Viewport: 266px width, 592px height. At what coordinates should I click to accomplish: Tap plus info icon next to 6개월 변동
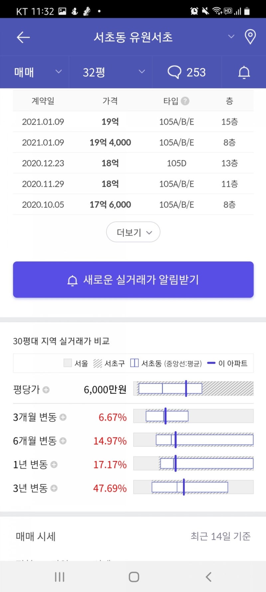coord(63,441)
